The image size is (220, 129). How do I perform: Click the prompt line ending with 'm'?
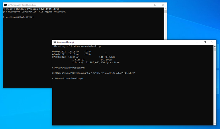tap(68, 68)
